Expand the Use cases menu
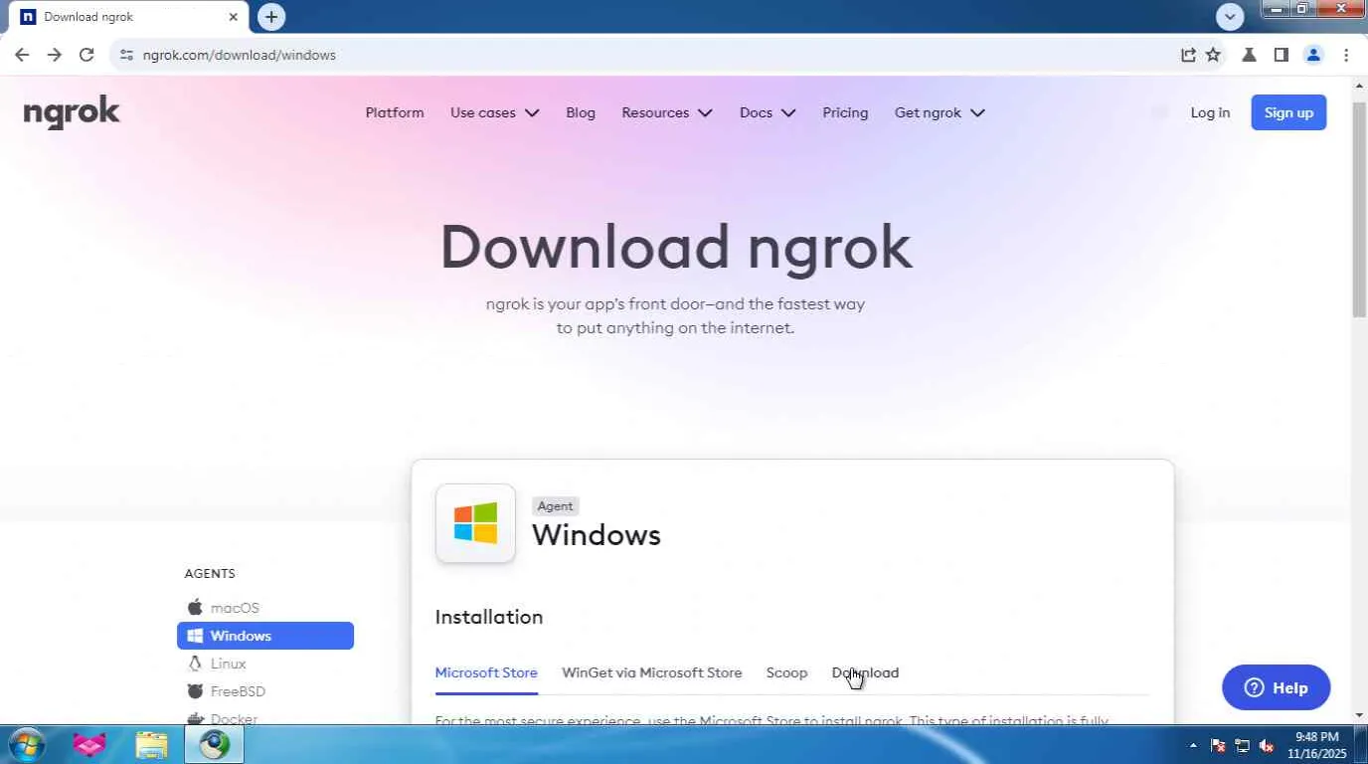1368x764 pixels. 494,112
